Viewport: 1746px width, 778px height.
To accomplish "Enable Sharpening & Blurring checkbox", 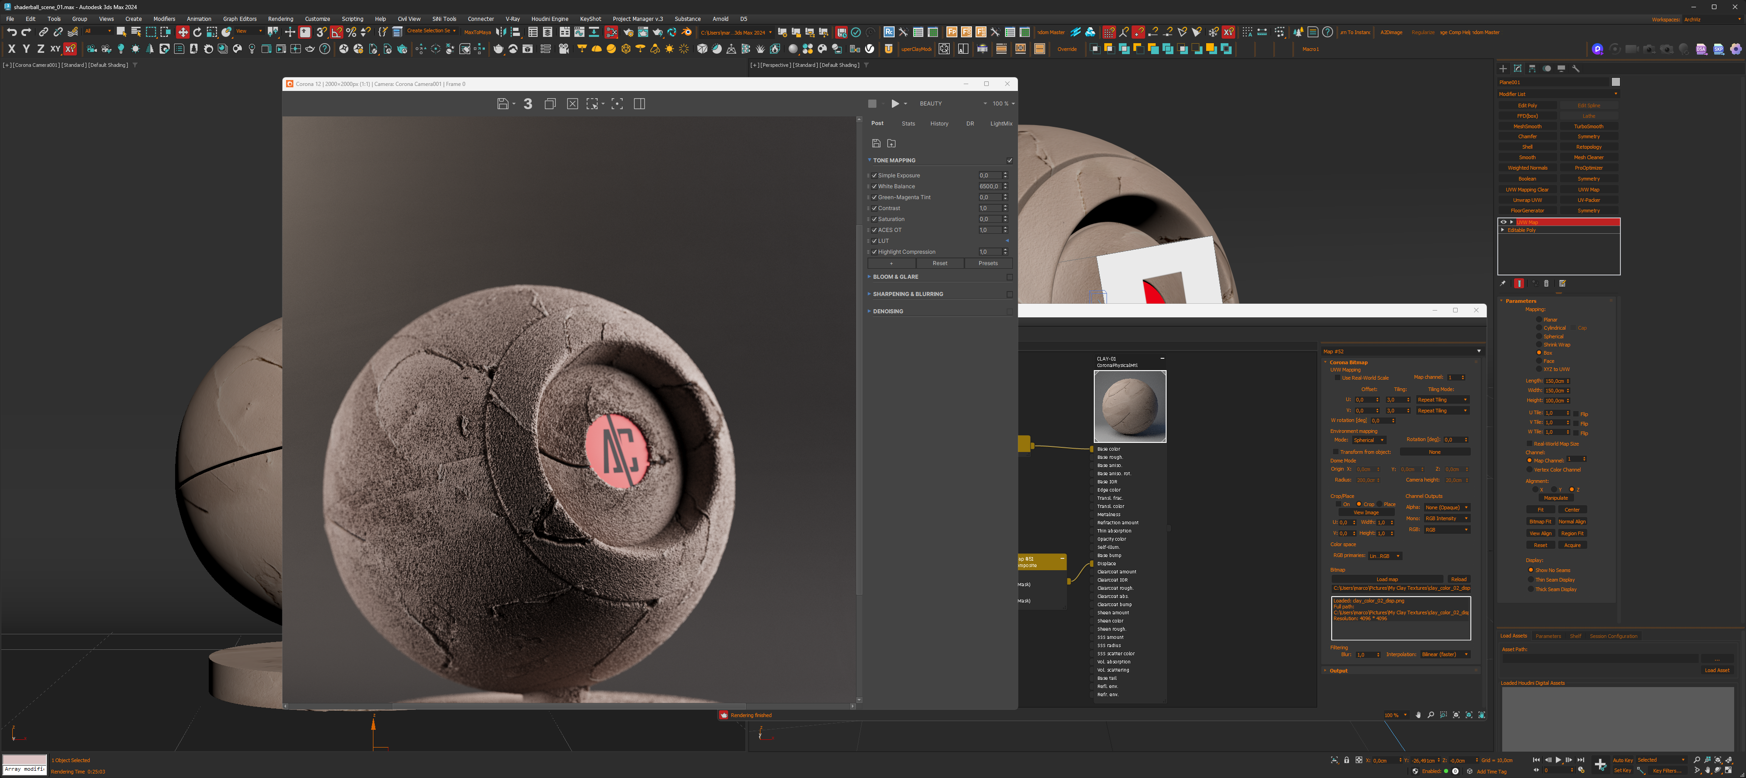I will [1009, 294].
